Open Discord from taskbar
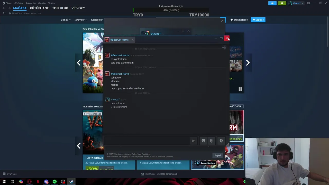This screenshot has height=185, width=329. (x=46, y=182)
